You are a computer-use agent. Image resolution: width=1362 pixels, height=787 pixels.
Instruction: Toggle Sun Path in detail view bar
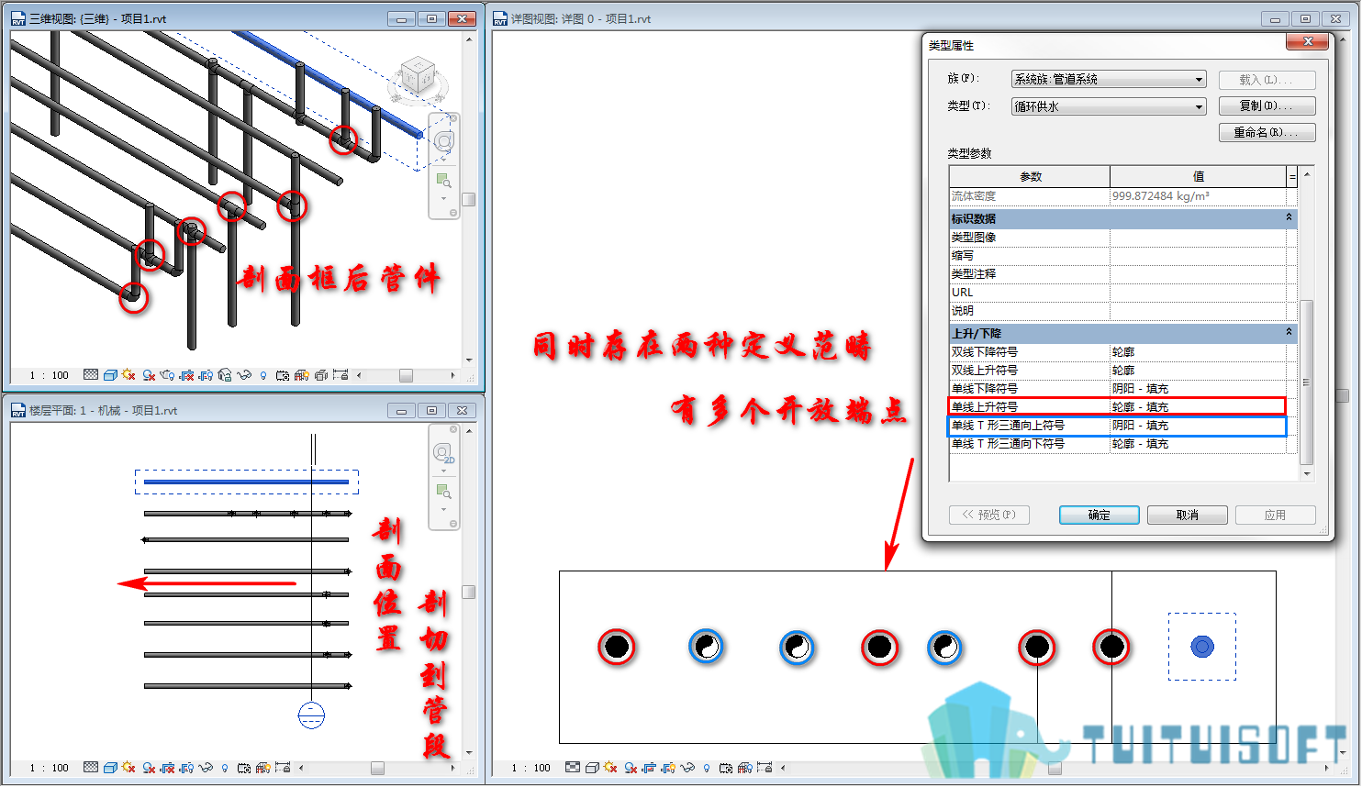[x=610, y=768]
